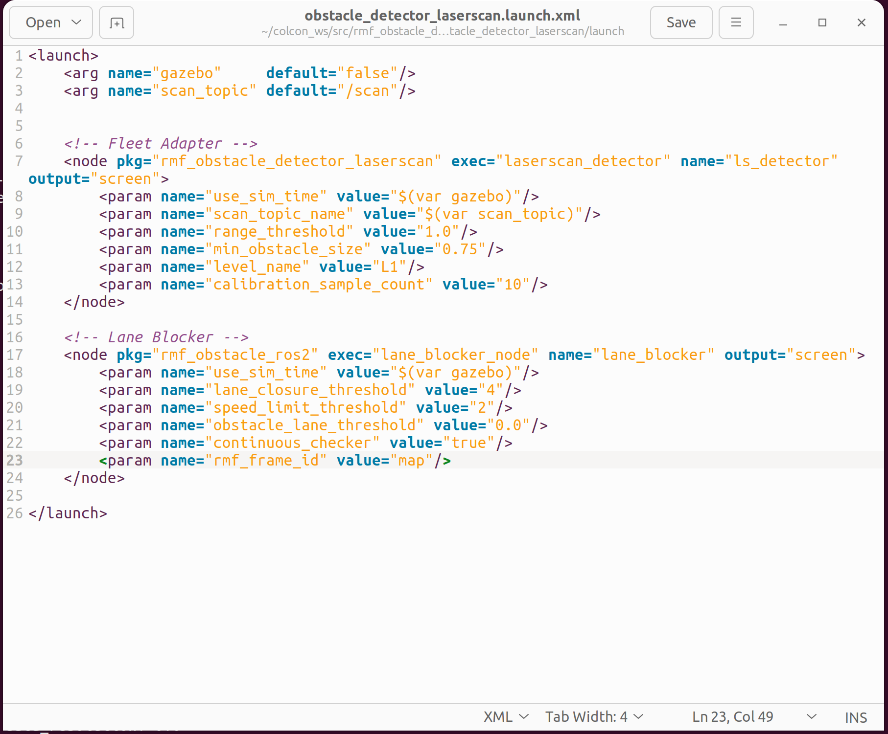Click "range_threshold" param name

coord(279,231)
